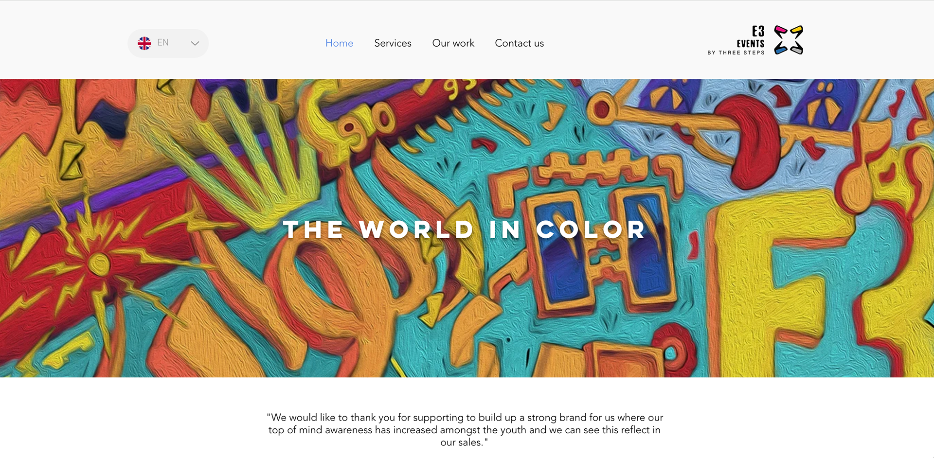This screenshot has height=458, width=934.
Task: Open the EN language dropdown
Action: (168, 43)
